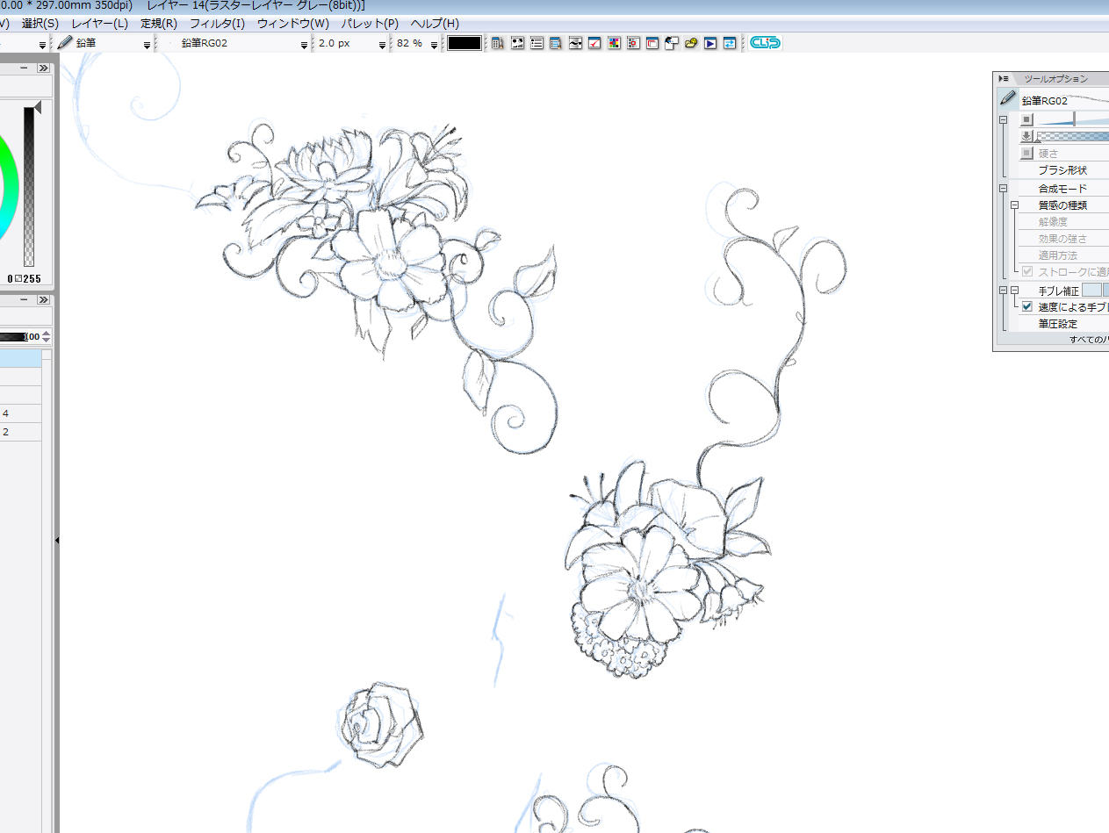
Task: Click the color palette grid toolbar icon
Action: click(614, 43)
